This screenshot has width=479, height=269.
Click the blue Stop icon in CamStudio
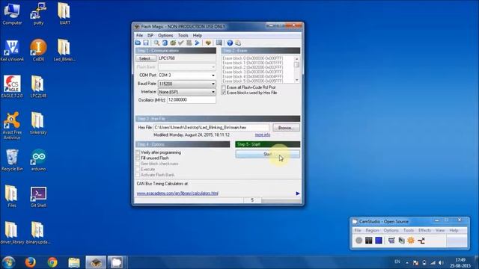pyautogui.click(x=379, y=241)
